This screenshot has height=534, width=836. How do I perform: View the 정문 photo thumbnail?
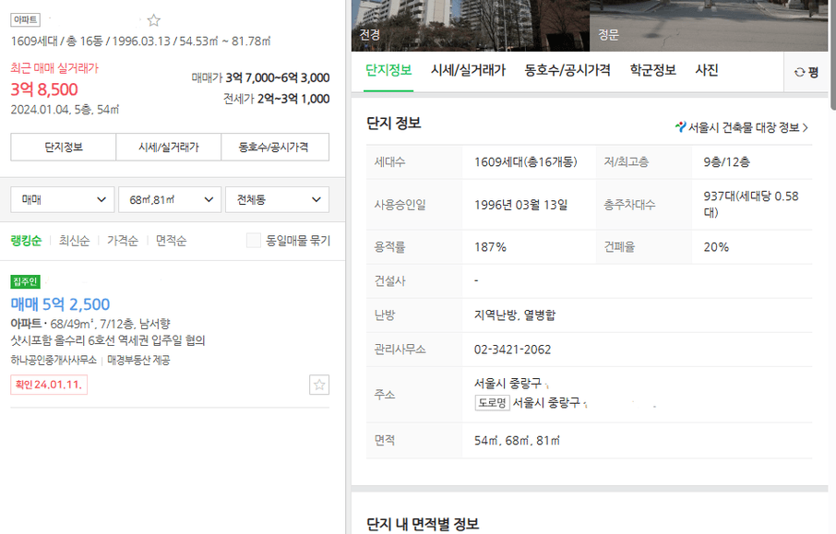point(709,26)
